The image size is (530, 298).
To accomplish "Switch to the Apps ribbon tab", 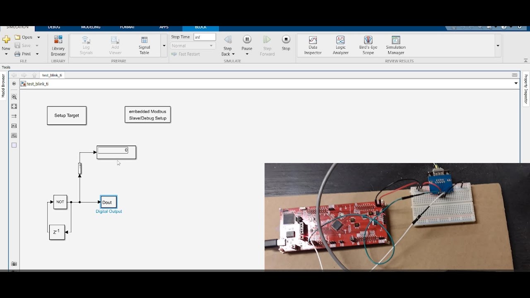I will (164, 27).
